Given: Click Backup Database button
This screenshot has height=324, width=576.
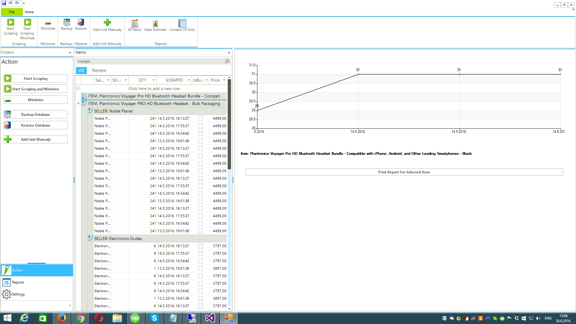Looking at the screenshot, I should pyautogui.click(x=35, y=115).
